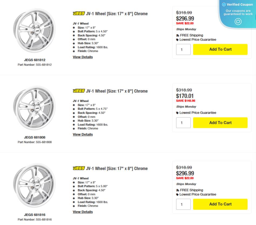Click the truck icon beside top FREE Shipping
Viewport: 256px width, 225px height.
[x=178, y=35]
